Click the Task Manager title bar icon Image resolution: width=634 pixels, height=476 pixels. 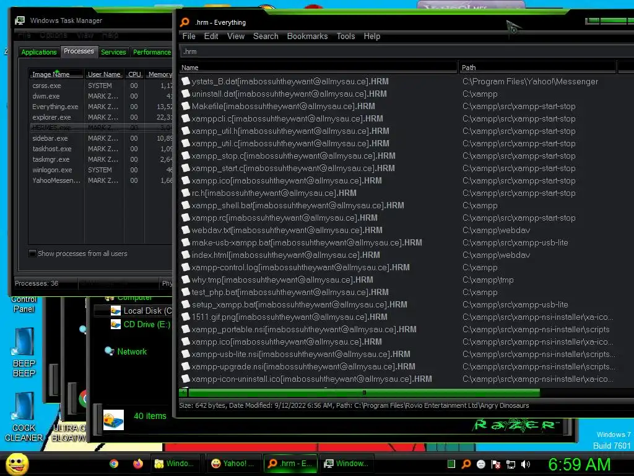pyautogui.click(x=20, y=20)
